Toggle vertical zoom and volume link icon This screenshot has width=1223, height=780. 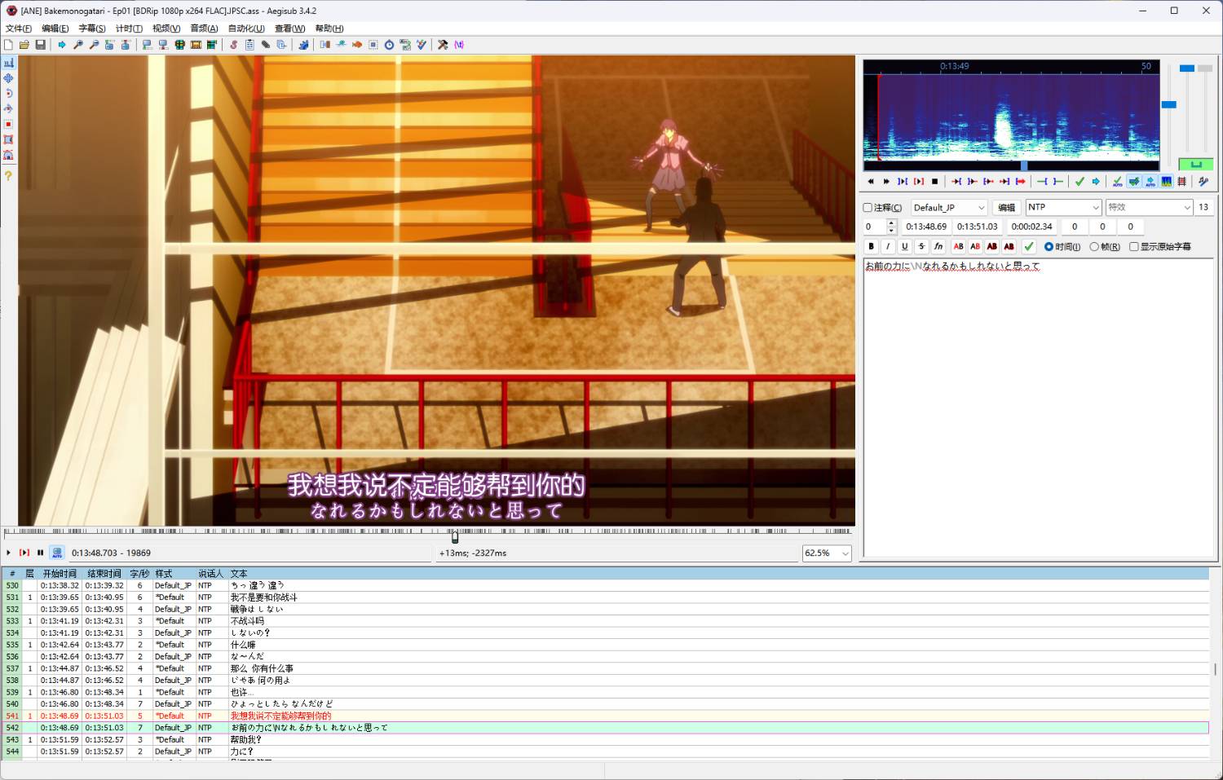pos(1196,164)
